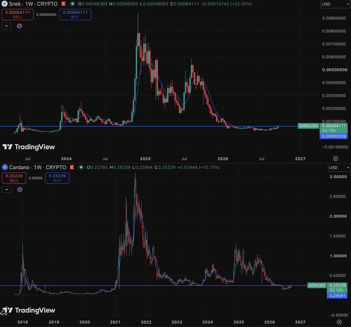Click the Cardano open value 0.22785
Screen dimensions: 351x327
click(99, 167)
